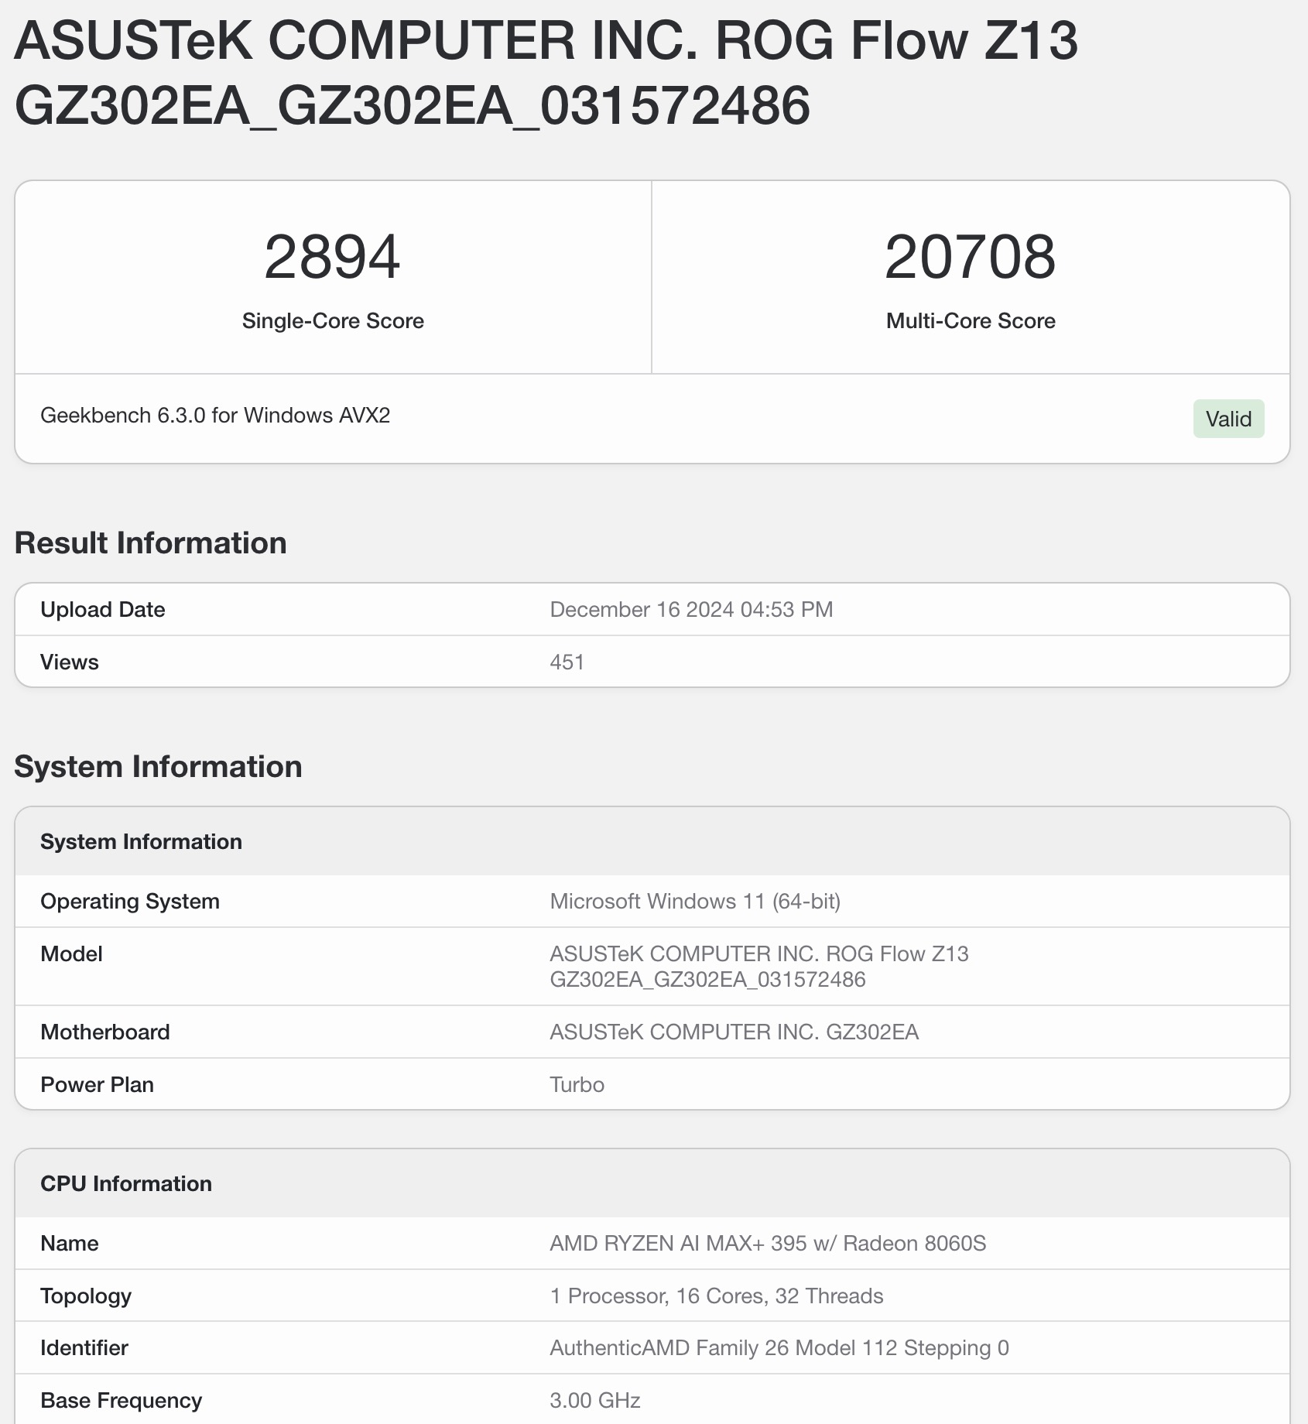The width and height of the screenshot is (1308, 1424).
Task: Click the "3.00 GHz" frequency value
Action: (x=595, y=1401)
